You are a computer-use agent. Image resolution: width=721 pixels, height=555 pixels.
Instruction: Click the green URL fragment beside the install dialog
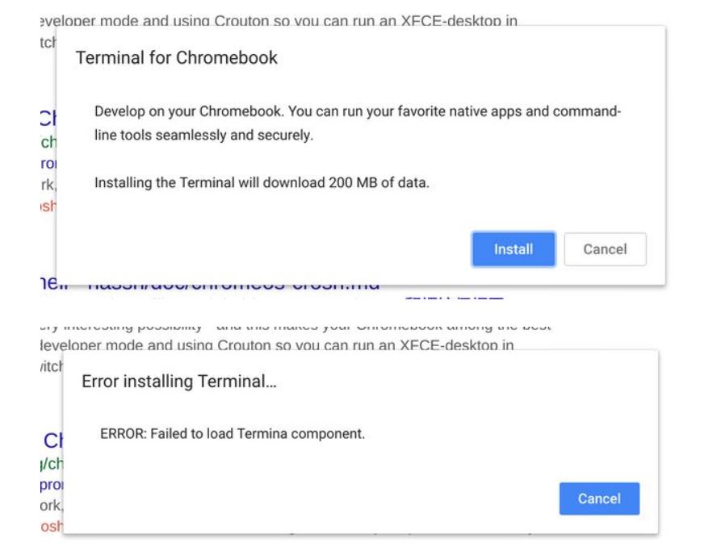tap(48, 143)
